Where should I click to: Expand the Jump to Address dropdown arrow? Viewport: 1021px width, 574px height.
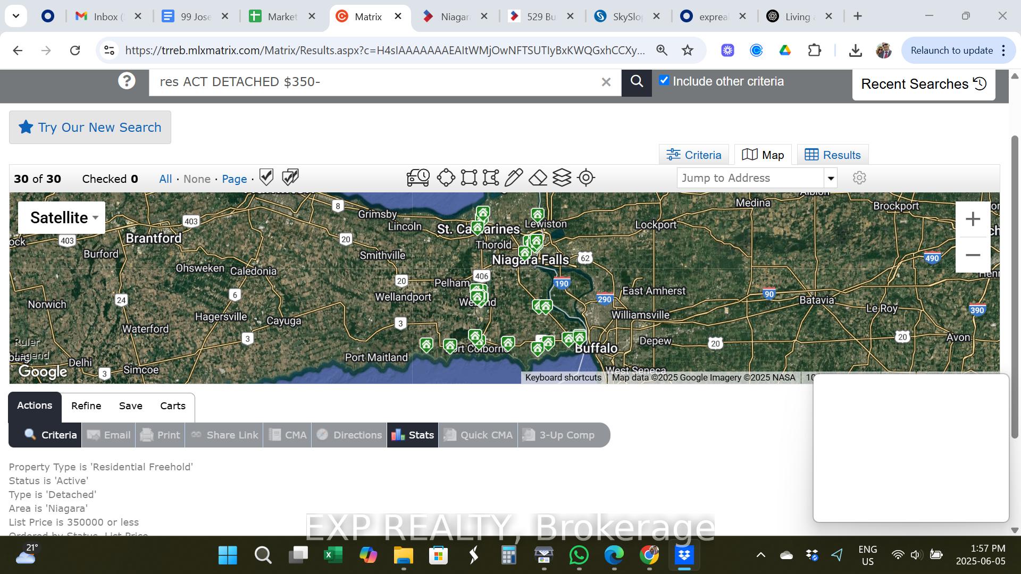831,178
